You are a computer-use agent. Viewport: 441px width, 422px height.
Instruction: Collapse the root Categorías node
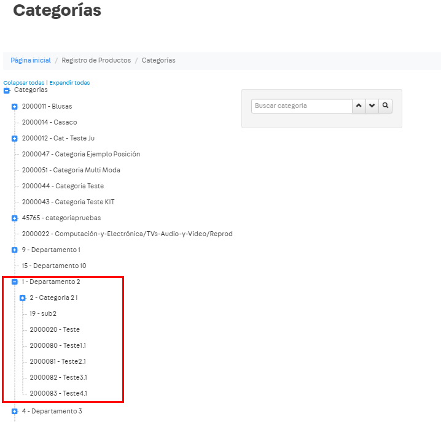7,91
